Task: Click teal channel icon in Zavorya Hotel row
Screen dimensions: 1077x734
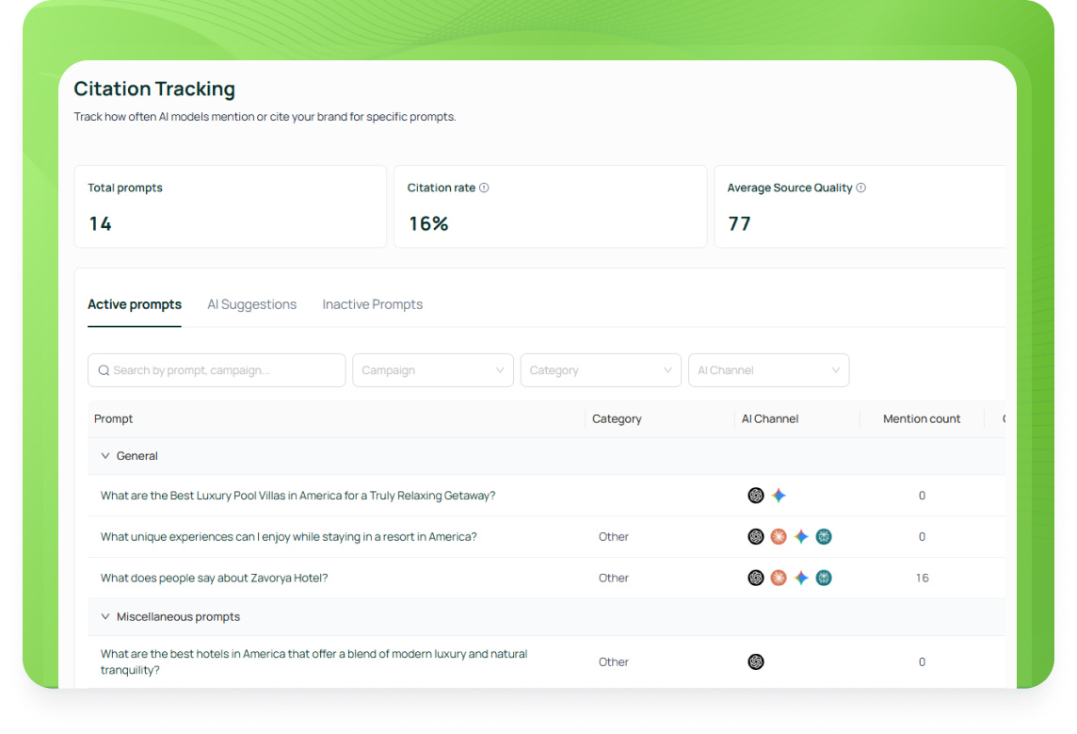Action: click(x=824, y=578)
